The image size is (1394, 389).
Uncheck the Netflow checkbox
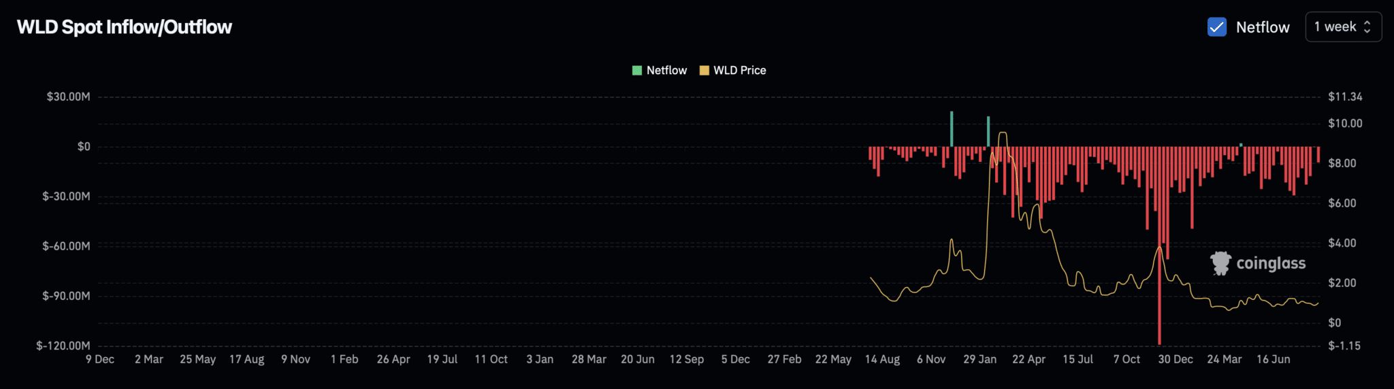pyautogui.click(x=1216, y=27)
